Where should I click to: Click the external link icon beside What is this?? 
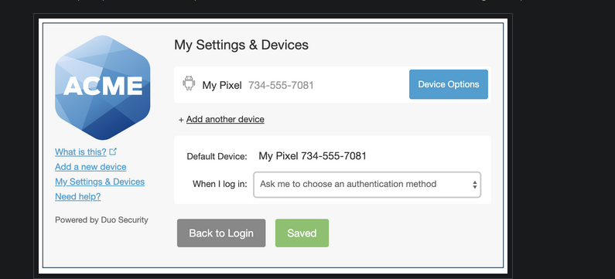[113, 151]
